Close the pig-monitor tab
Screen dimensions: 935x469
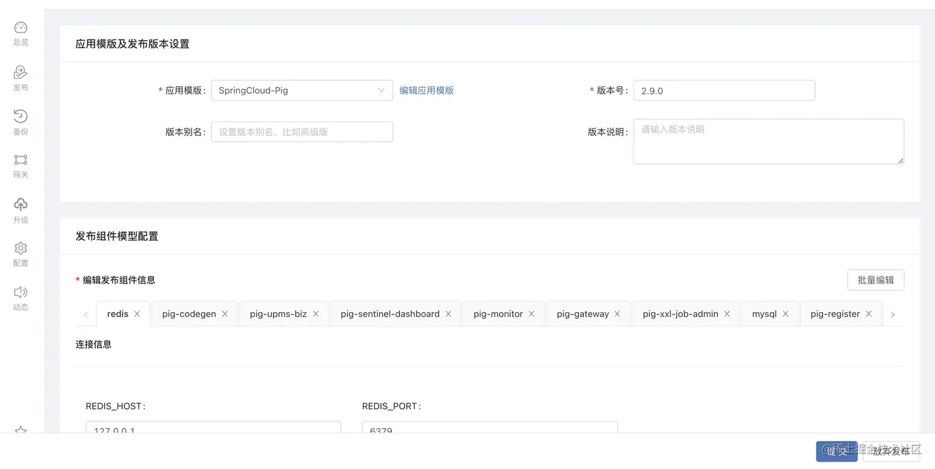(x=531, y=314)
